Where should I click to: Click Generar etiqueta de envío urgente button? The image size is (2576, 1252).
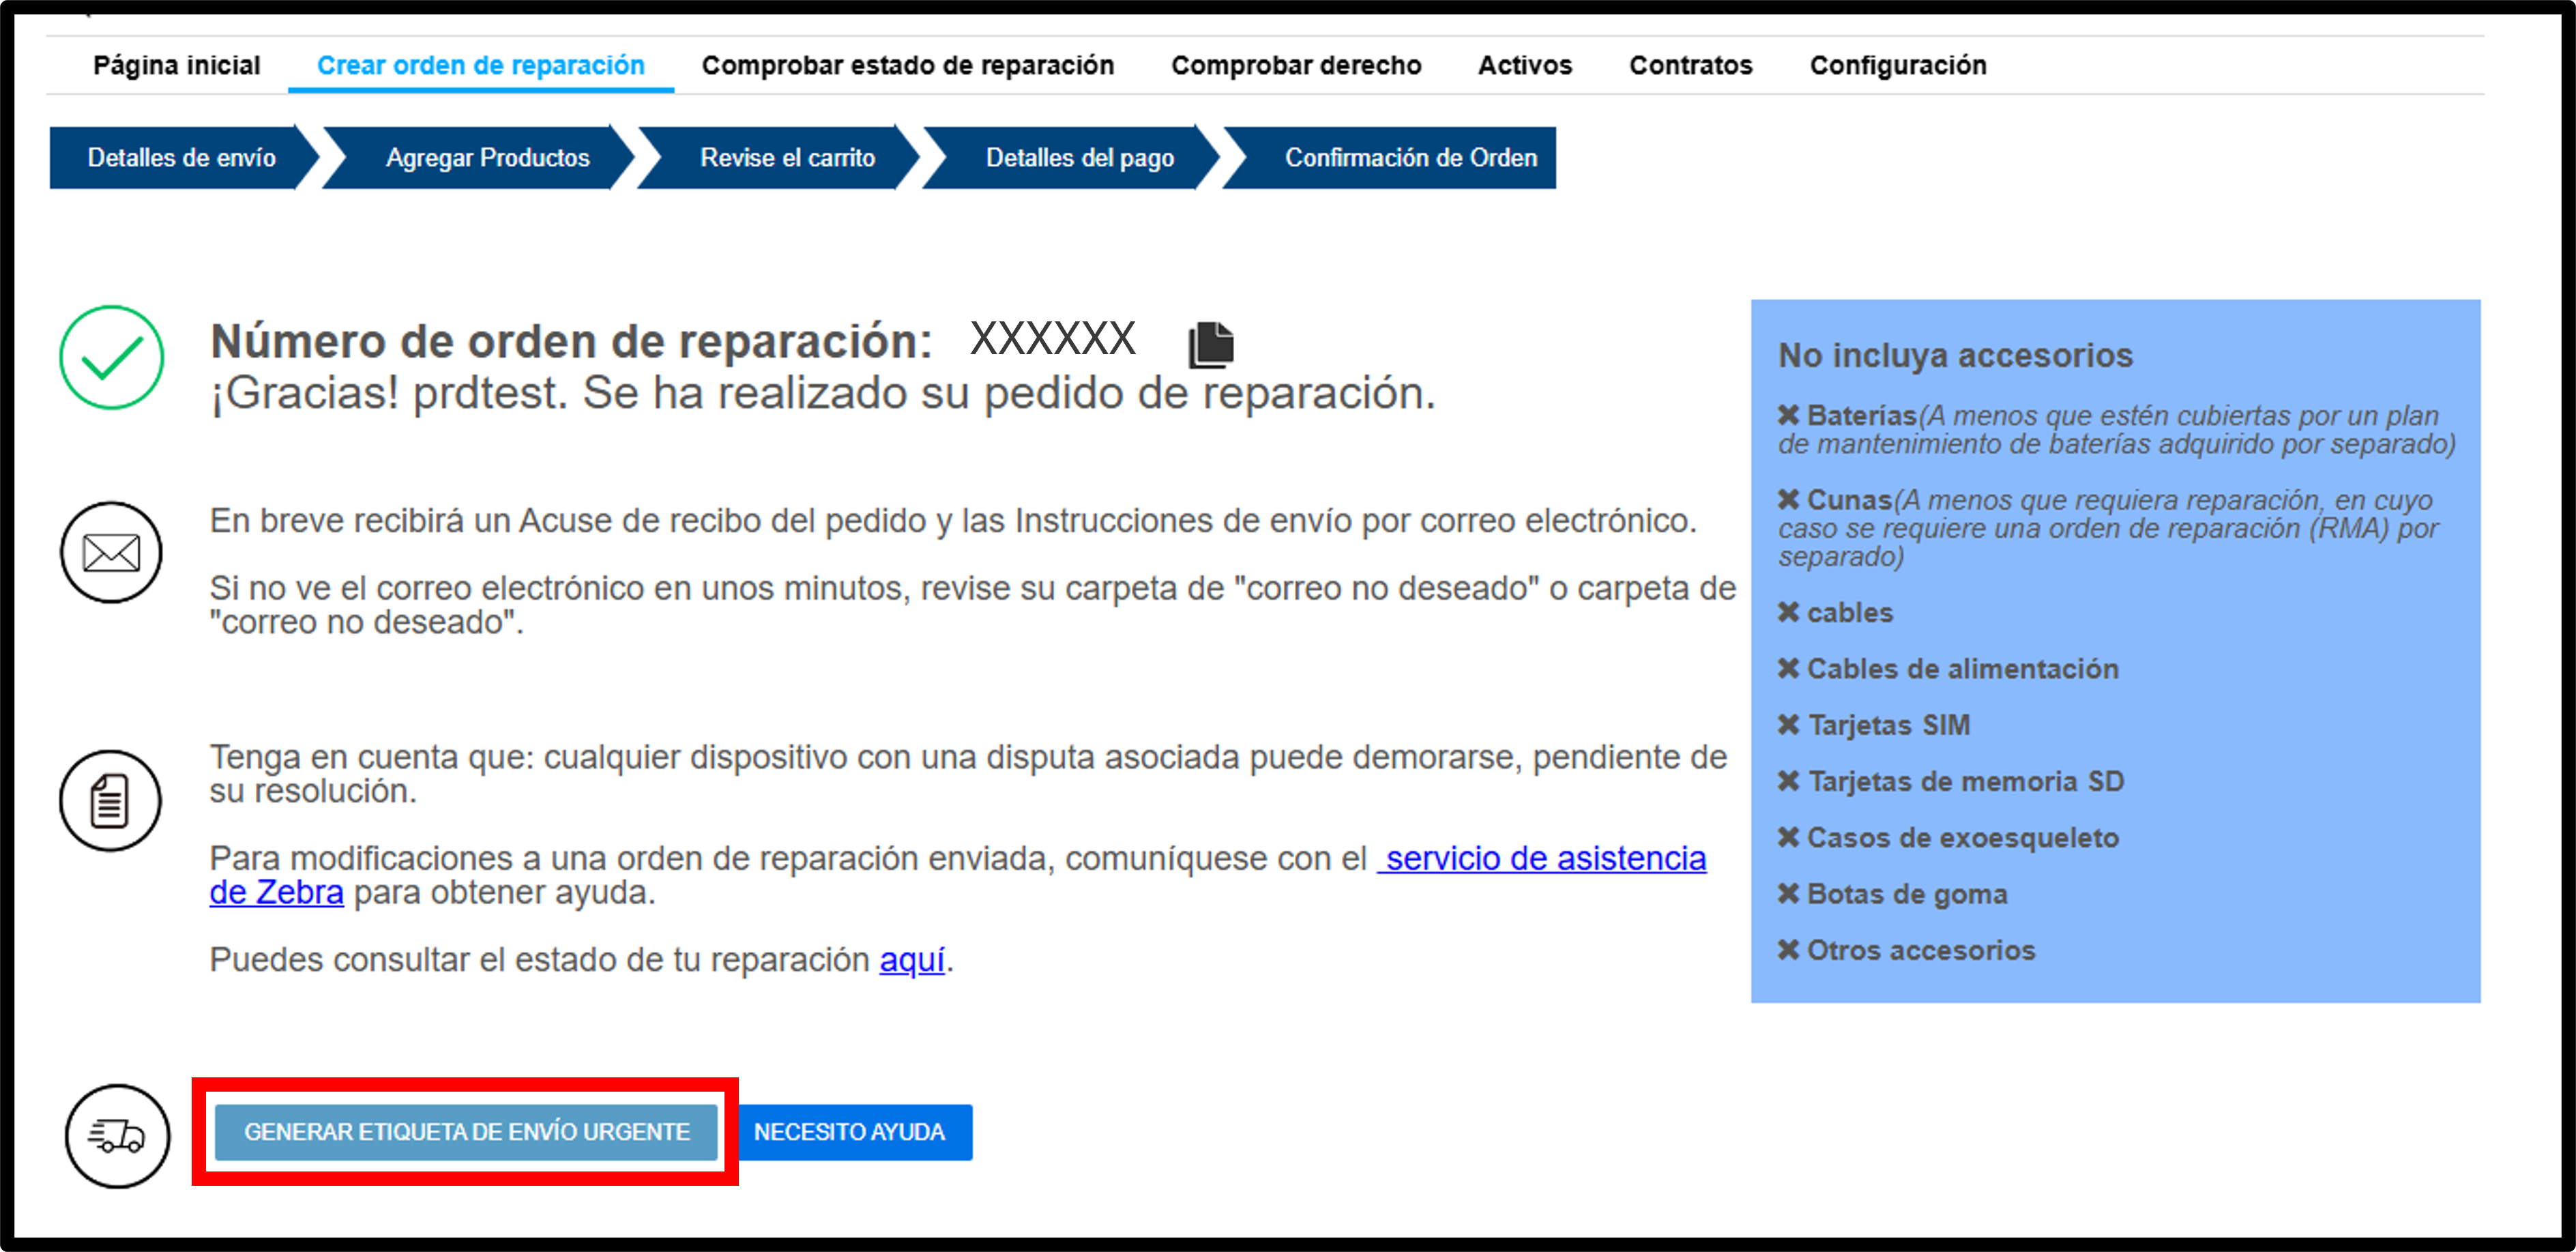[x=466, y=1132]
